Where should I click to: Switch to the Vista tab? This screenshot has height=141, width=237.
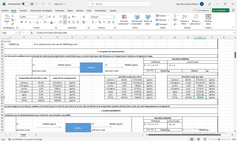pyautogui.click(x=89, y=11)
